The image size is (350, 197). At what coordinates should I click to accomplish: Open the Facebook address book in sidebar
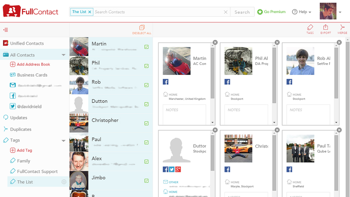coord(24,96)
